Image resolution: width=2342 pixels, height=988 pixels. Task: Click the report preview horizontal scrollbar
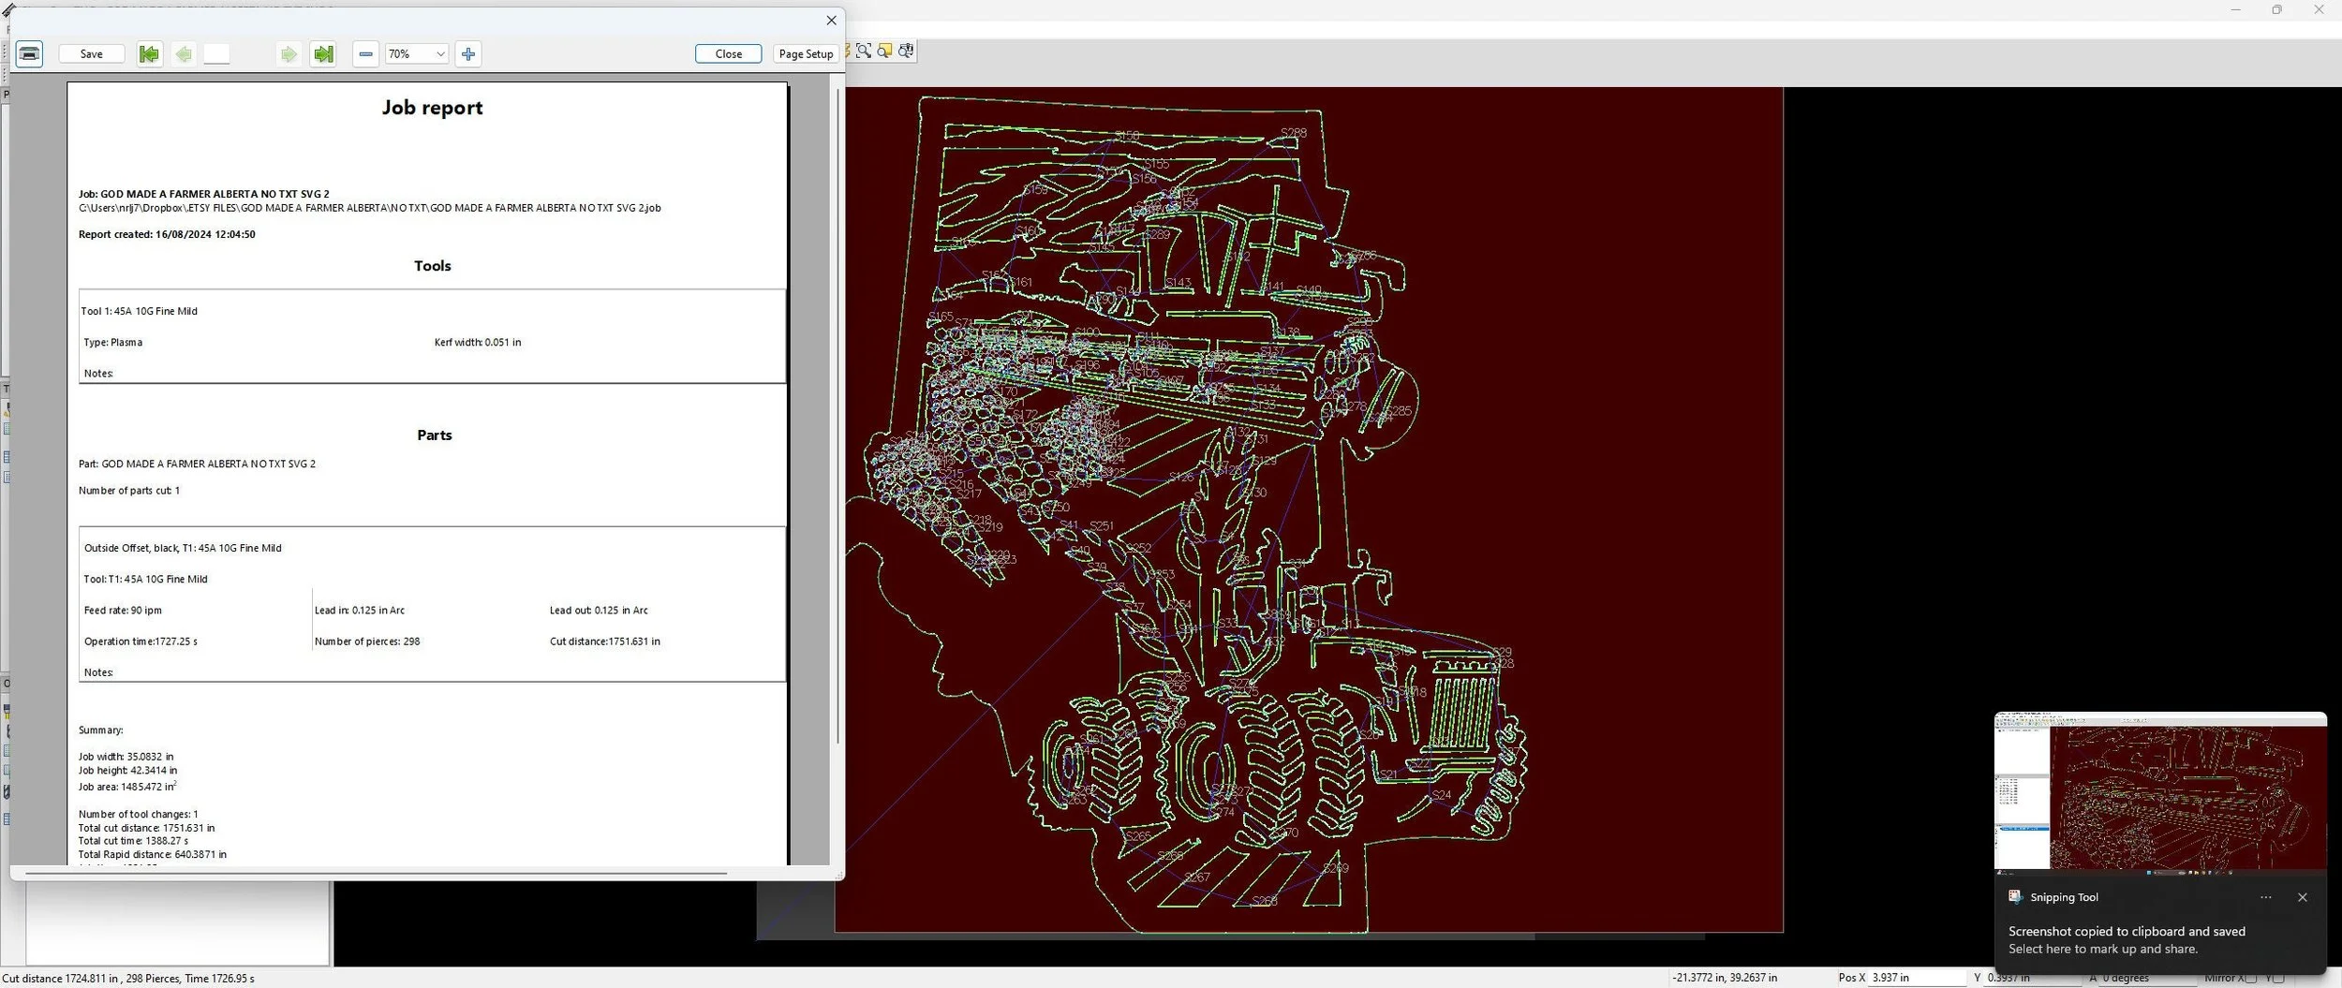tap(375, 873)
